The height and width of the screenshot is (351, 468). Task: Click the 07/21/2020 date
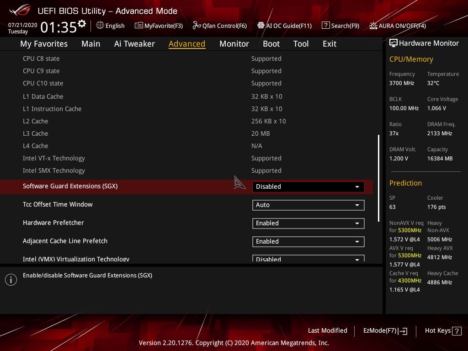click(23, 25)
